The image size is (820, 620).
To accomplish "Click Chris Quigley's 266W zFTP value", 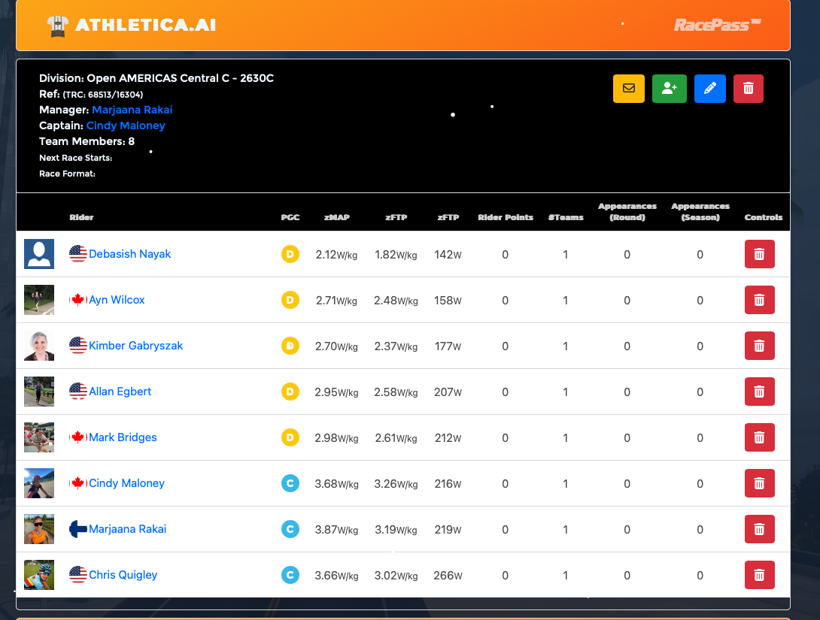I will tap(448, 575).
